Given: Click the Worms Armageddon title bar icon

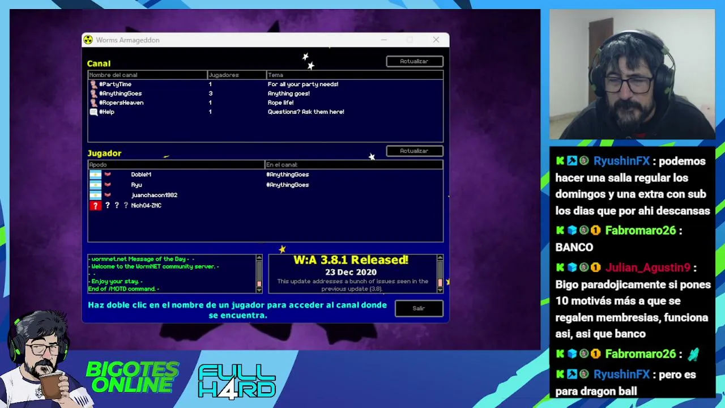Looking at the screenshot, I should point(88,40).
